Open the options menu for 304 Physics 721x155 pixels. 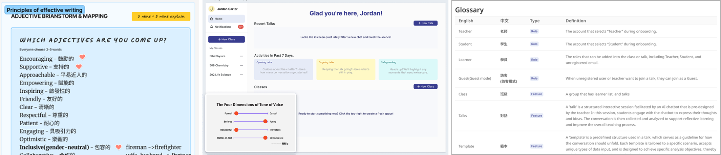(x=241, y=56)
